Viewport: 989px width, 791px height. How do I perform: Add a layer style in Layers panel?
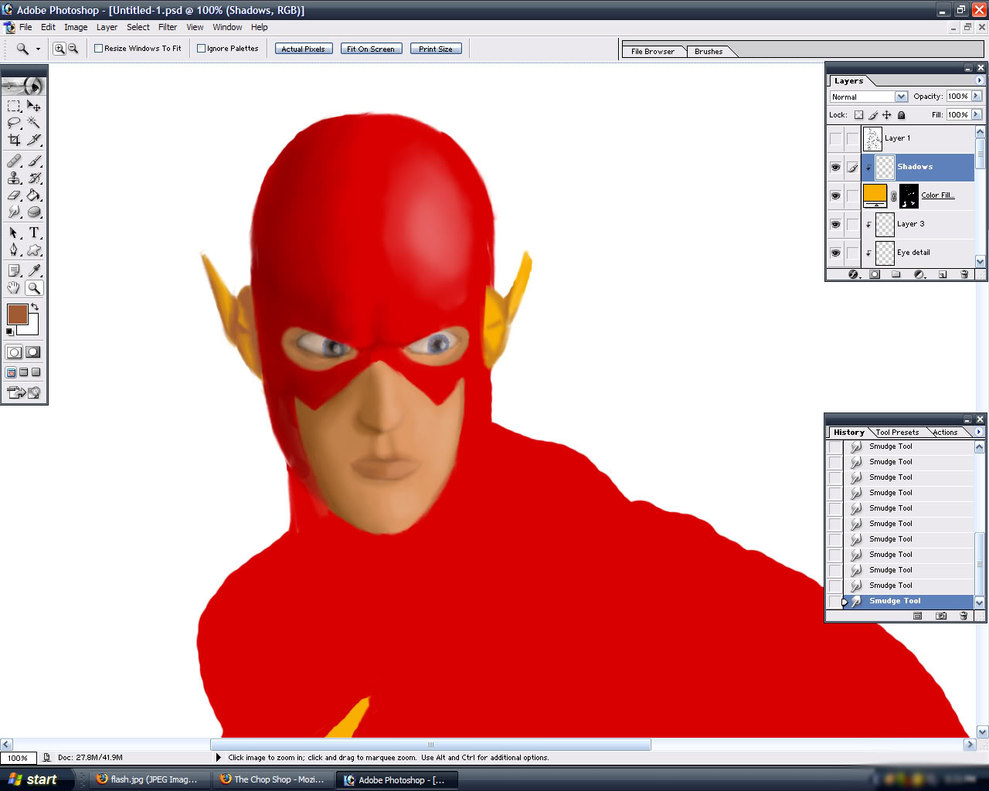(853, 274)
